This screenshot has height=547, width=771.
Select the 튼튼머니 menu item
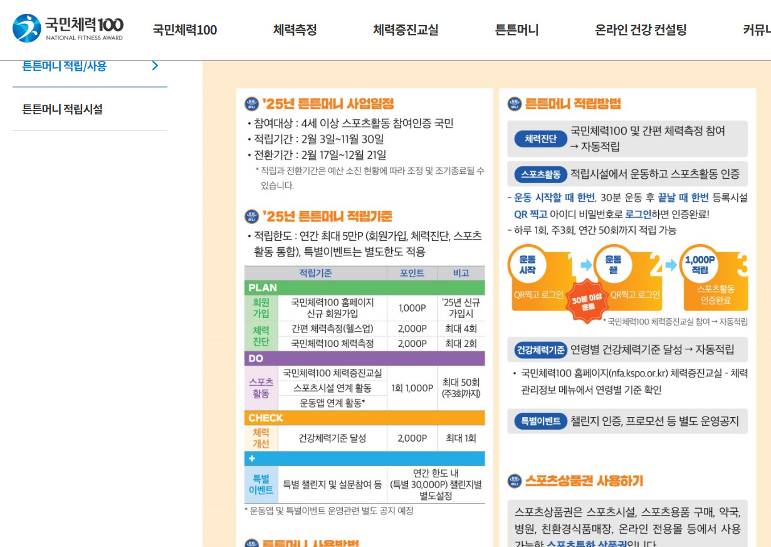517,29
